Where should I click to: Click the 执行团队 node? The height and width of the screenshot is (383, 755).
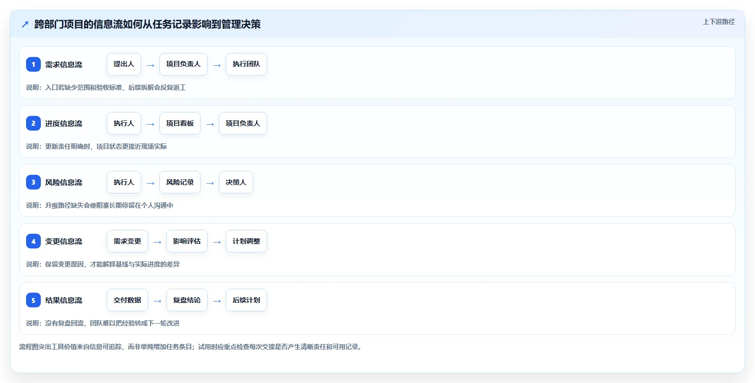pos(246,64)
